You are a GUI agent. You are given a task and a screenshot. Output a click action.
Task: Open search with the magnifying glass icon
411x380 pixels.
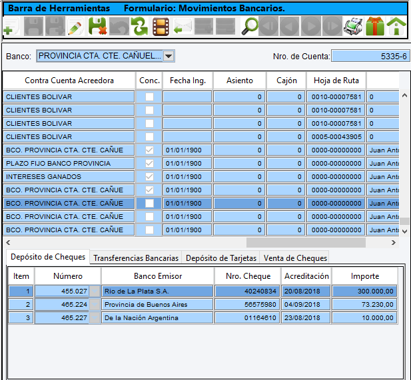pyautogui.click(x=249, y=26)
